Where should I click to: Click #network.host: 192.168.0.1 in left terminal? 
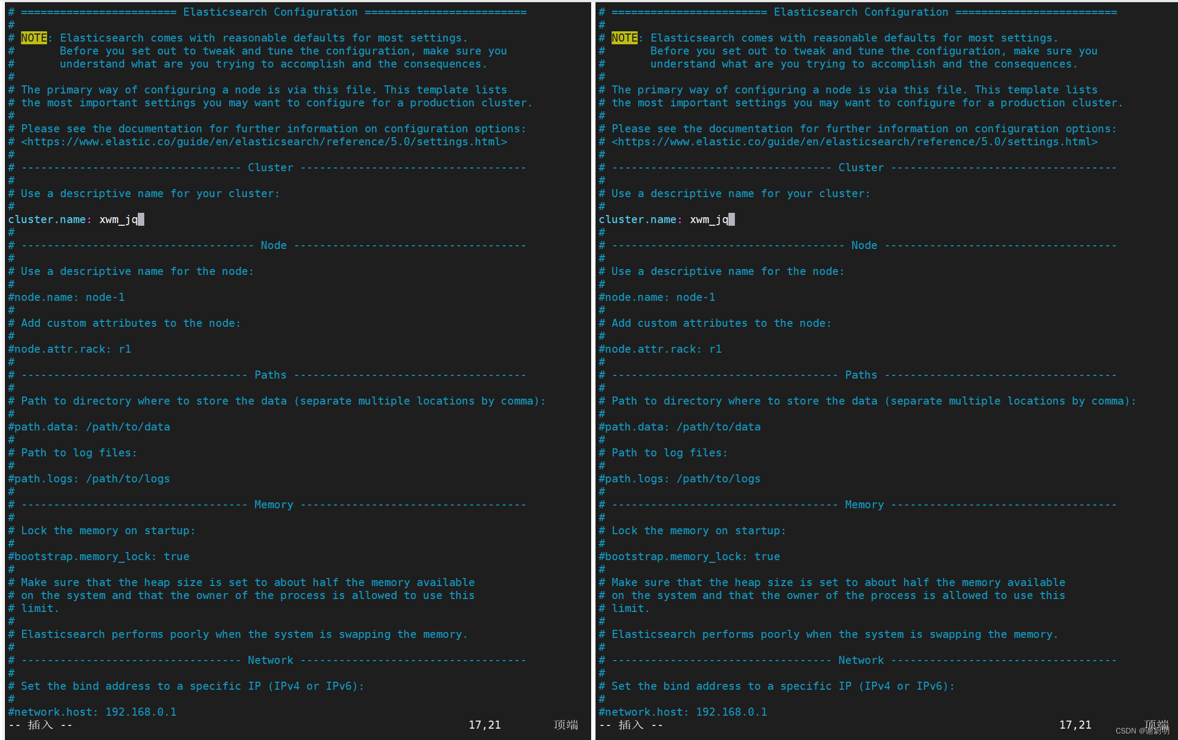(x=92, y=712)
